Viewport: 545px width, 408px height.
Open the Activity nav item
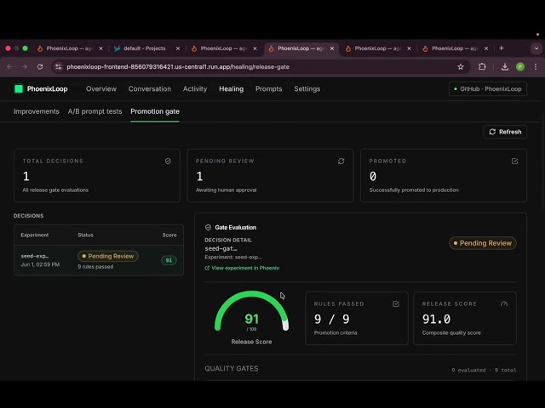[195, 88]
